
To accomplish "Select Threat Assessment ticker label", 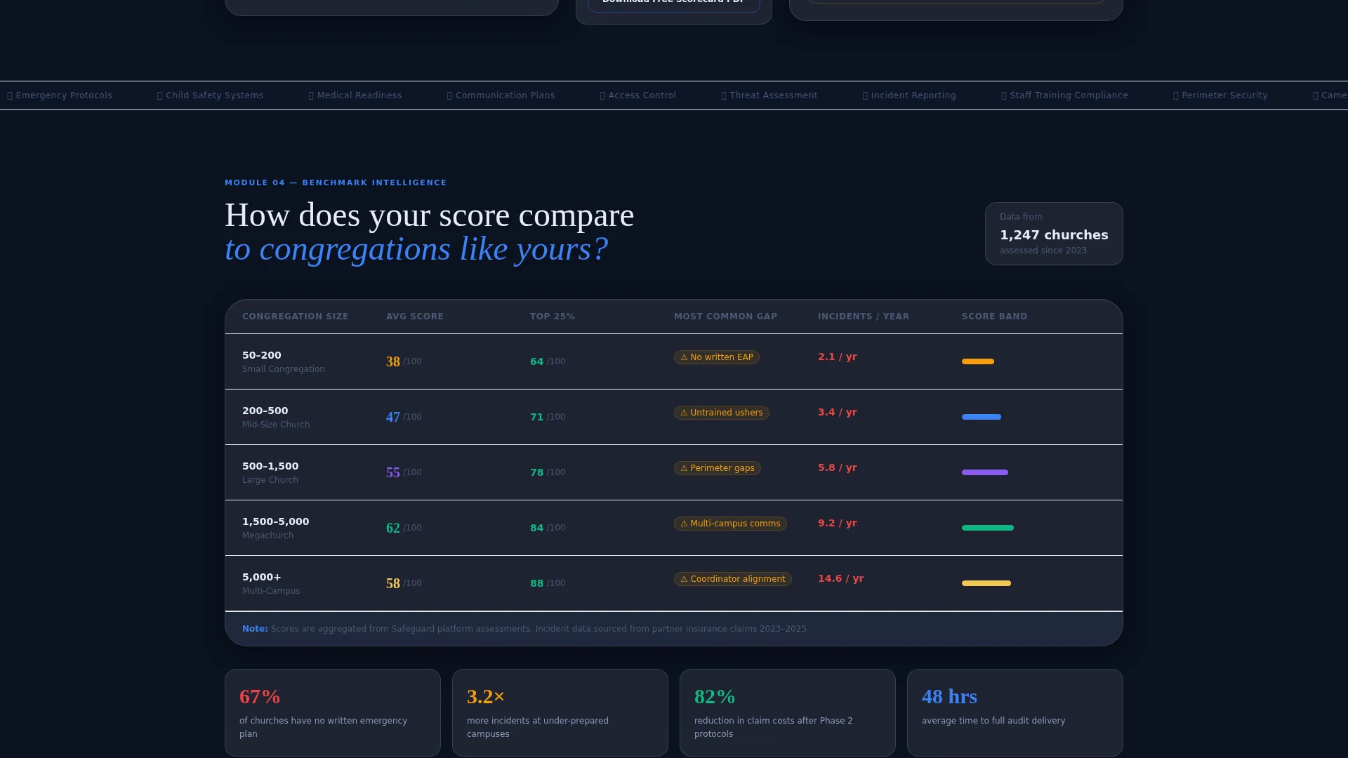I will 774,95.
